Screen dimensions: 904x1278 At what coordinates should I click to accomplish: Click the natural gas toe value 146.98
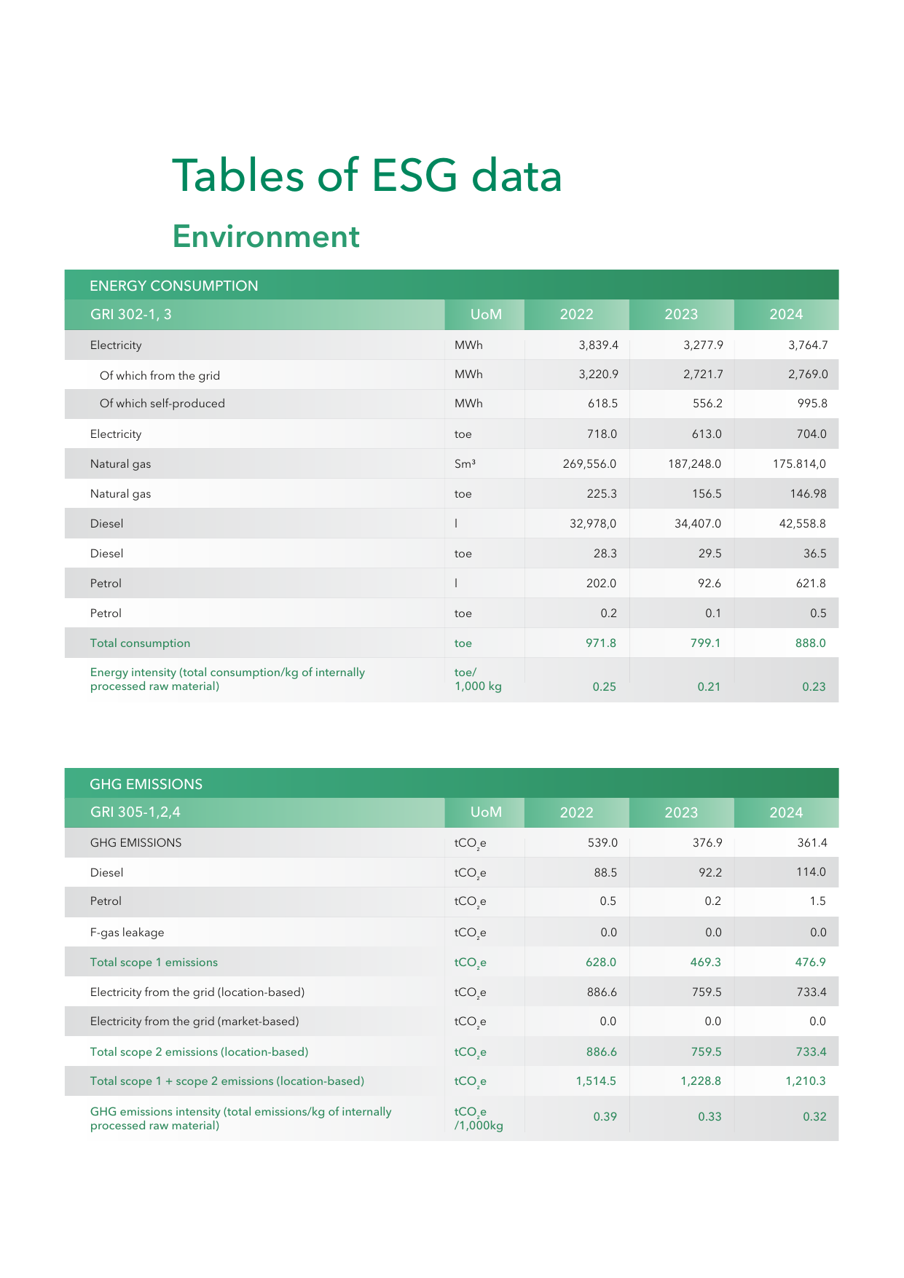(x=808, y=493)
